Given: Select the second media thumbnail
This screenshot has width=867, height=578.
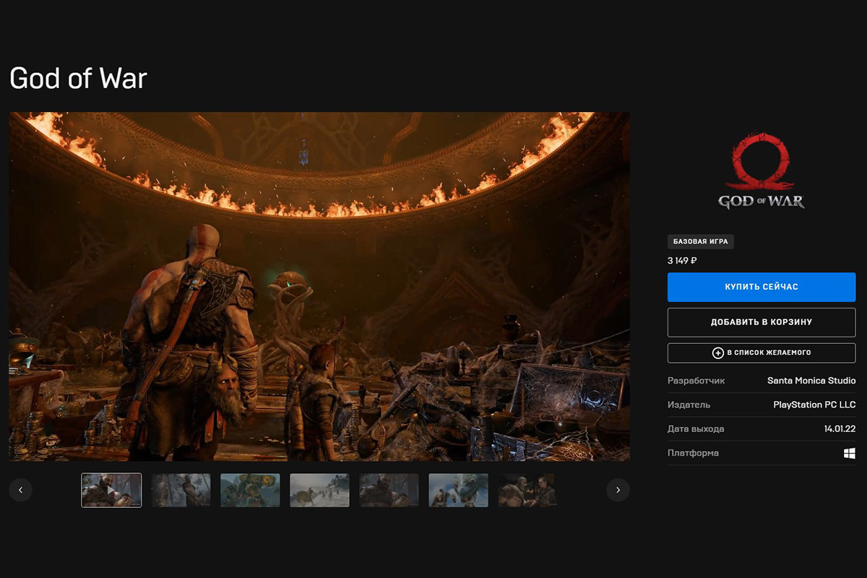Looking at the screenshot, I should click(181, 490).
